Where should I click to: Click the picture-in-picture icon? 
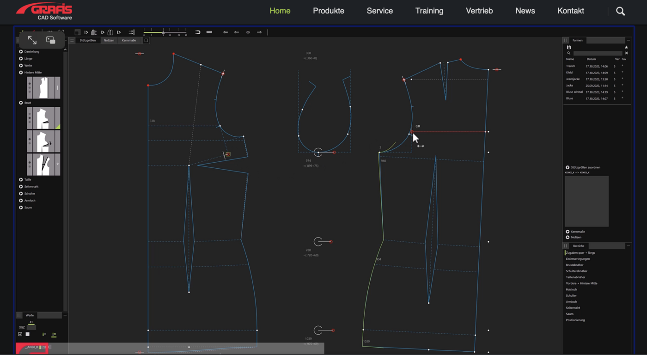pyautogui.click(x=51, y=40)
